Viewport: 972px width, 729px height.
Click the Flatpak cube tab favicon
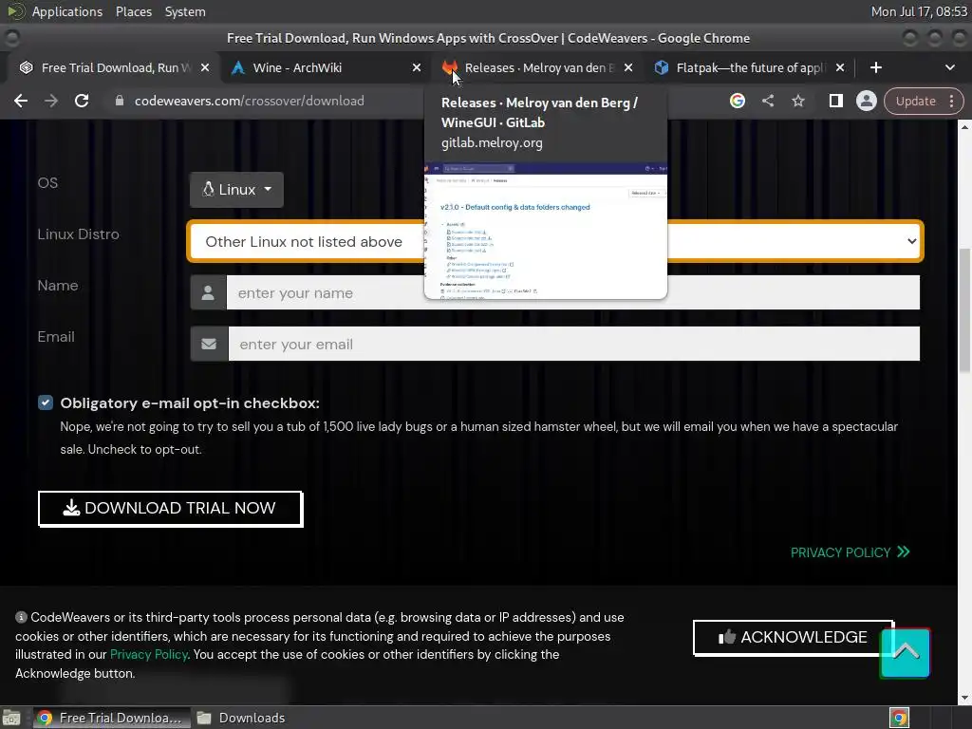(x=662, y=67)
